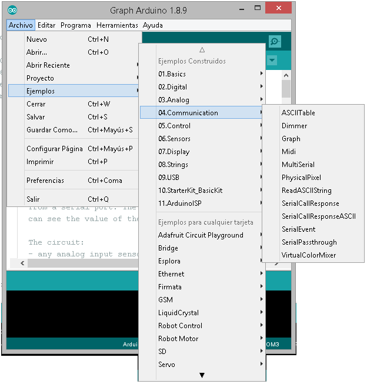
Task: Close the Graph Arduino window
Action: pyautogui.click(x=279, y=8)
